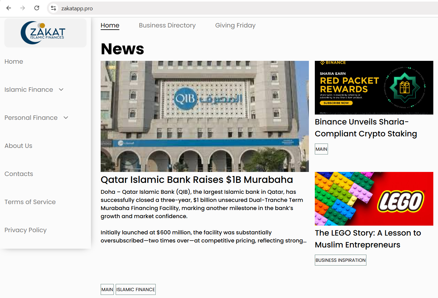Select the Home top tab

110,26
